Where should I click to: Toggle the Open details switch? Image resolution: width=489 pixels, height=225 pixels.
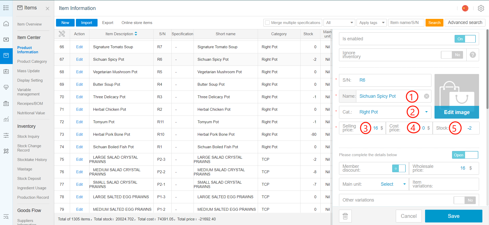[465, 155]
